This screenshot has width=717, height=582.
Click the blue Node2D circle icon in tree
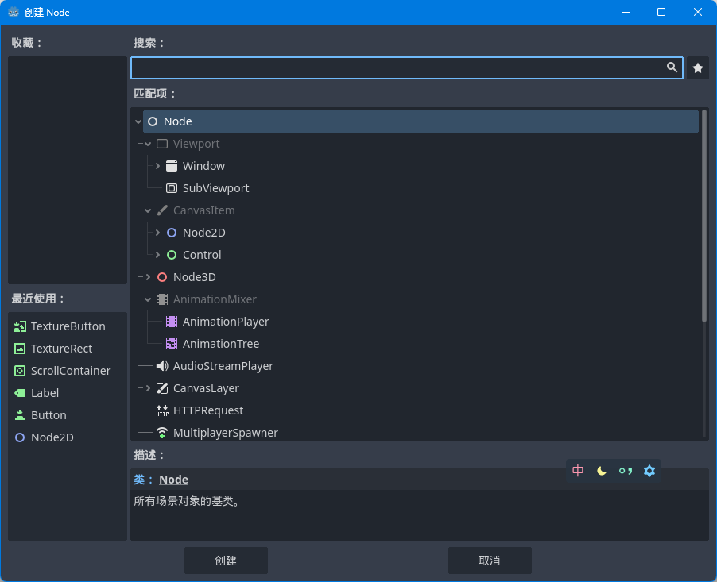point(172,233)
